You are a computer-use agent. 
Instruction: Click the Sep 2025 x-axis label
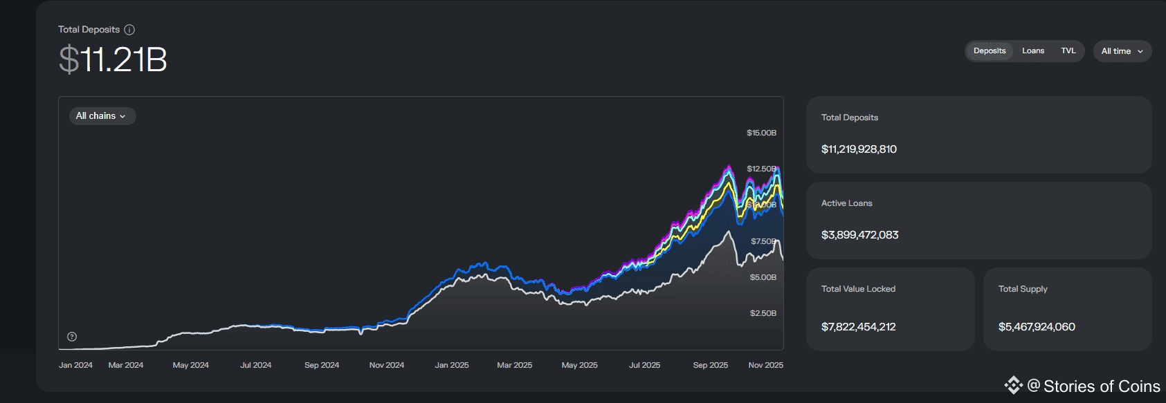pos(710,365)
